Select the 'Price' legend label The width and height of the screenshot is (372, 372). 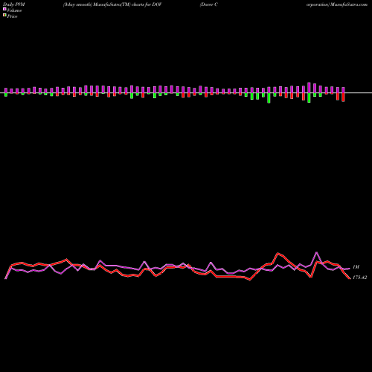point(12,16)
